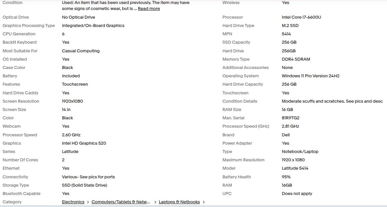Select the Brand value 'Dell'
This screenshot has width=387, height=207.
(x=286, y=135)
